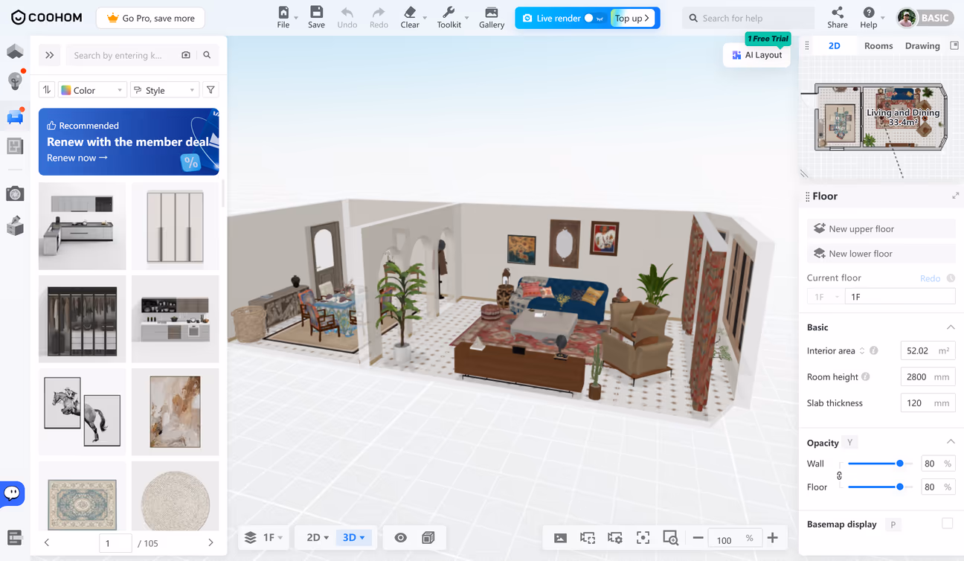
Task: Open the 1F floor selector dropdown
Action: tap(263, 537)
